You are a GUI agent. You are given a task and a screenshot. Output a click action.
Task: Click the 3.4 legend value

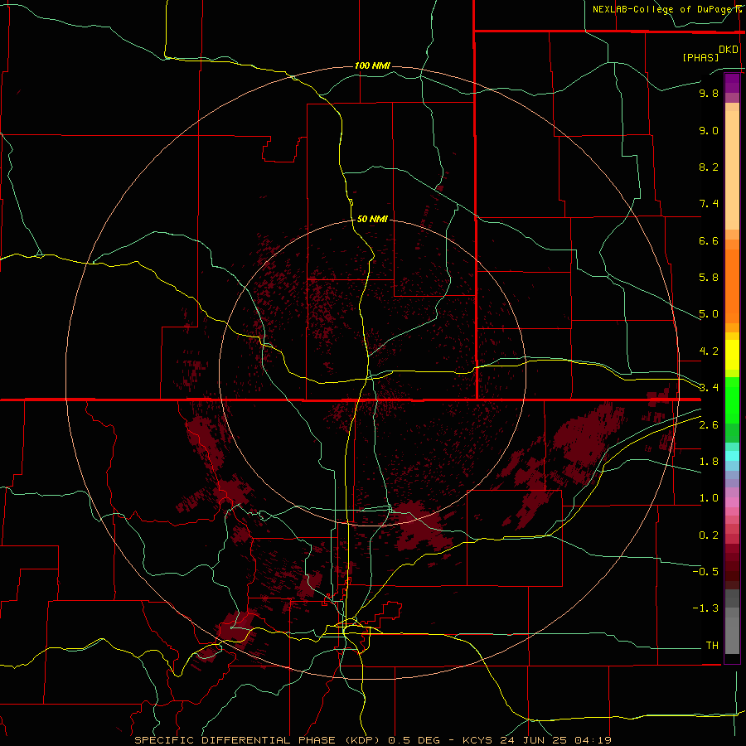pos(709,388)
